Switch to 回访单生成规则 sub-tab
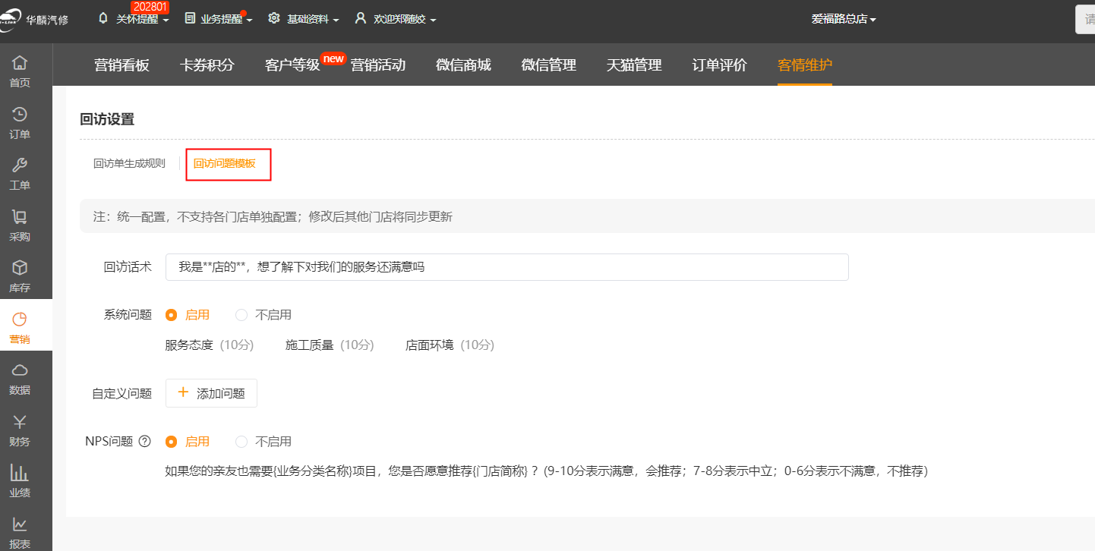The width and height of the screenshot is (1095, 551). 129,163
